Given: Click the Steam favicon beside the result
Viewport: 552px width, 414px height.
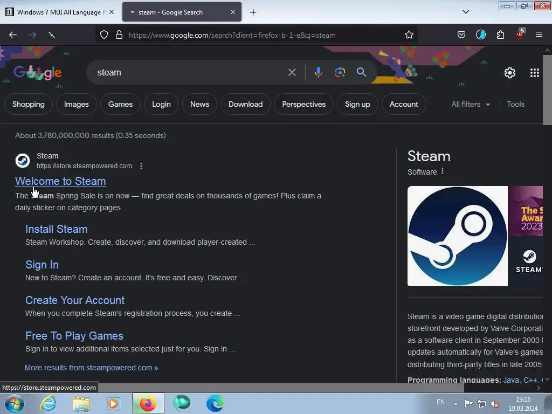Looking at the screenshot, I should (x=23, y=161).
